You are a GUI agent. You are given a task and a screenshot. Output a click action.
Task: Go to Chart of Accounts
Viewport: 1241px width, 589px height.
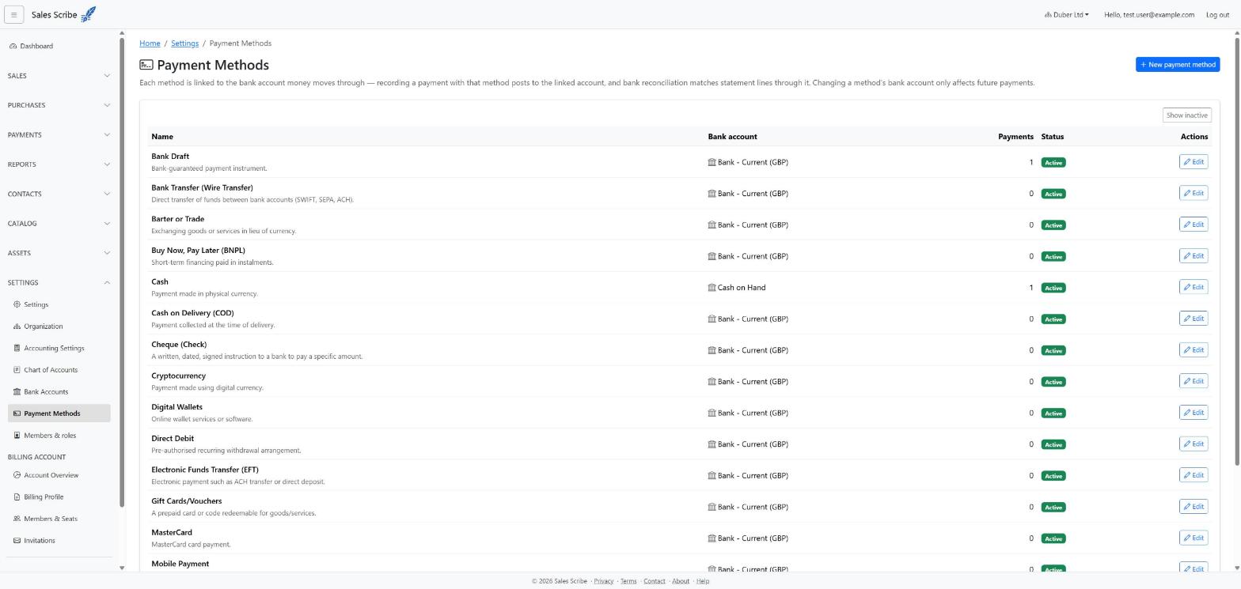pyautogui.click(x=59, y=370)
